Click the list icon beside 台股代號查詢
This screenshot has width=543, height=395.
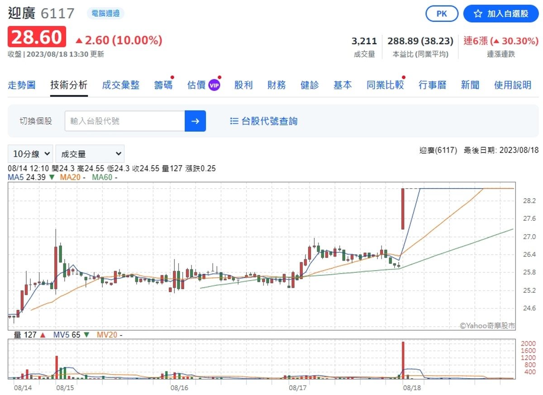234,121
